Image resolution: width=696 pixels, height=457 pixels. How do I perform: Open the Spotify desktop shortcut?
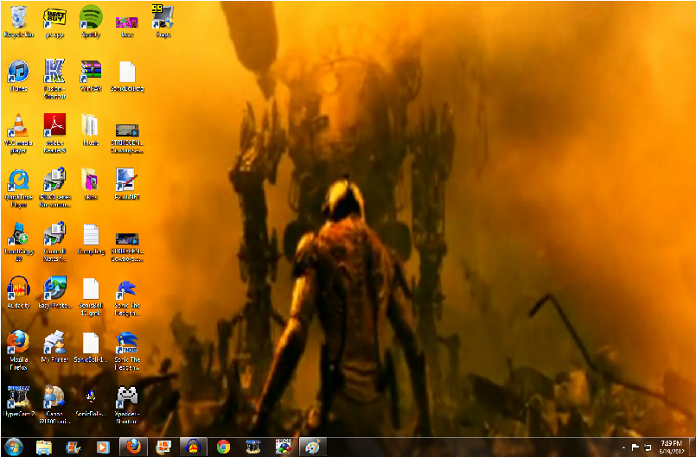pos(91,22)
